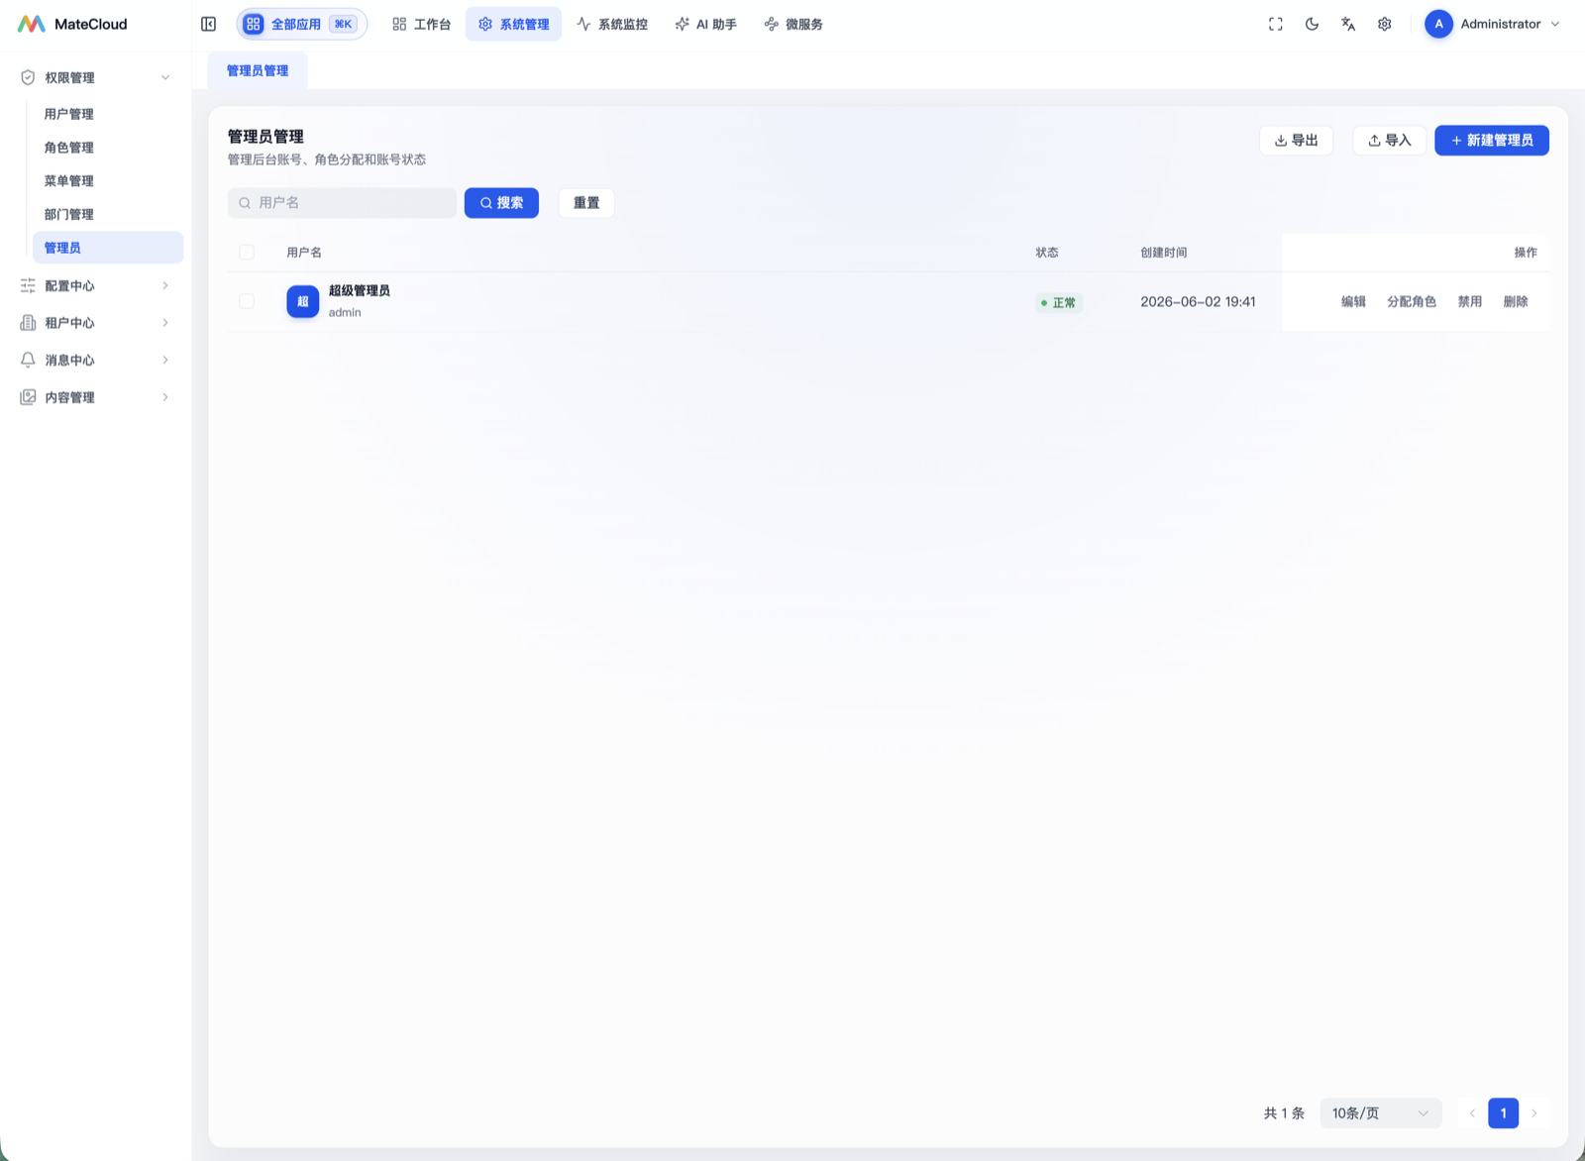
Task: Click the 消息中心 bell icon
Action: tap(28, 360)
